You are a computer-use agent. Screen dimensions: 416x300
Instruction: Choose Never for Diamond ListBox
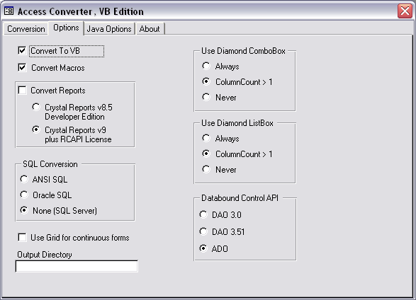(206, 169)
